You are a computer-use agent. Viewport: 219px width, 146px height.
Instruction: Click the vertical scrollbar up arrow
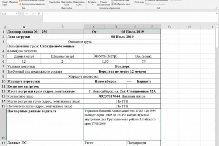click(217, 26)
